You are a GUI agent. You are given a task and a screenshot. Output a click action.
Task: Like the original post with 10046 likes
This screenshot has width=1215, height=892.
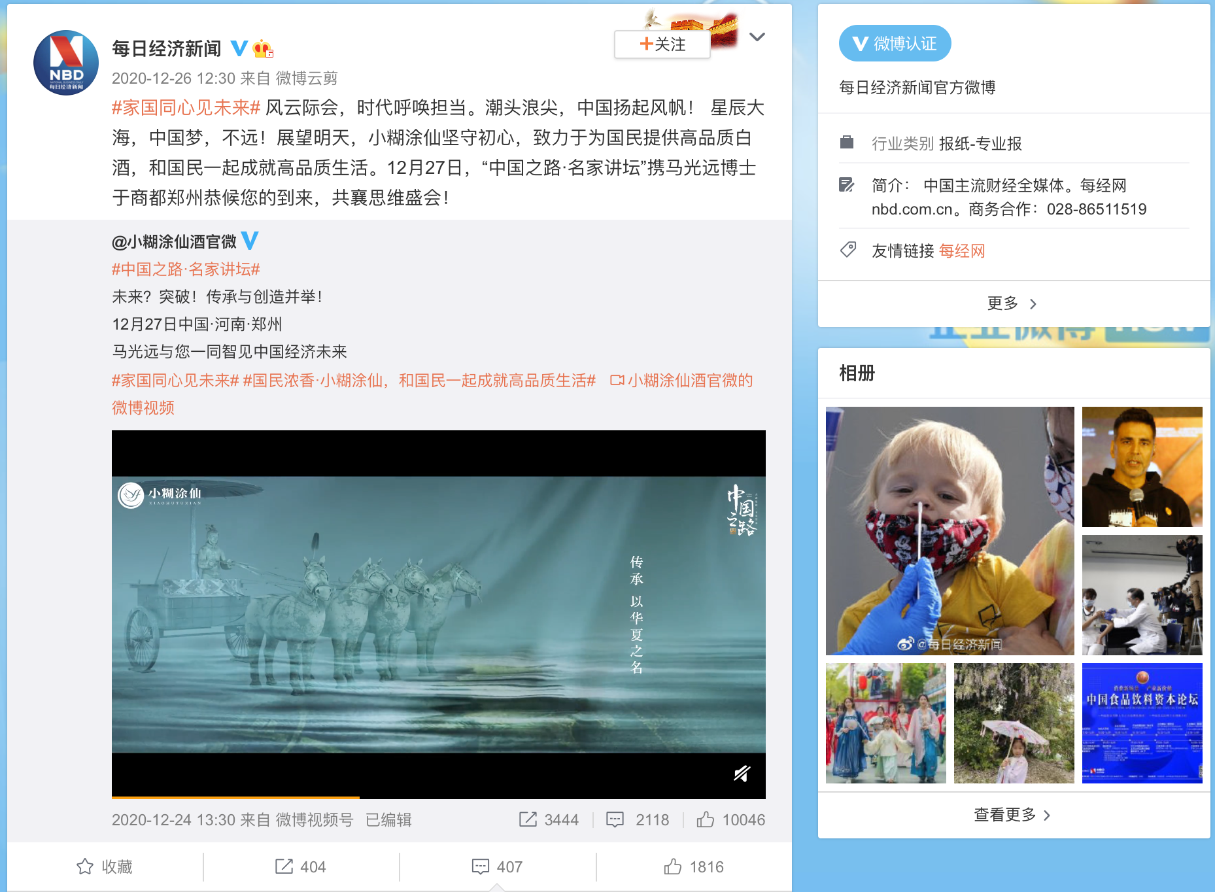point(730,819)
